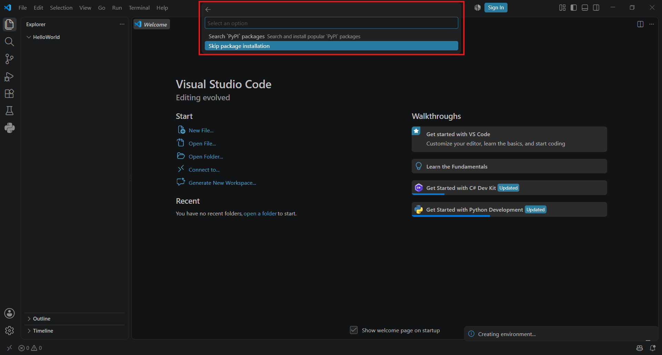This screenshot has width=662, height=355.
Task: Open the Extensions view icon
Action: pos(9,94)
